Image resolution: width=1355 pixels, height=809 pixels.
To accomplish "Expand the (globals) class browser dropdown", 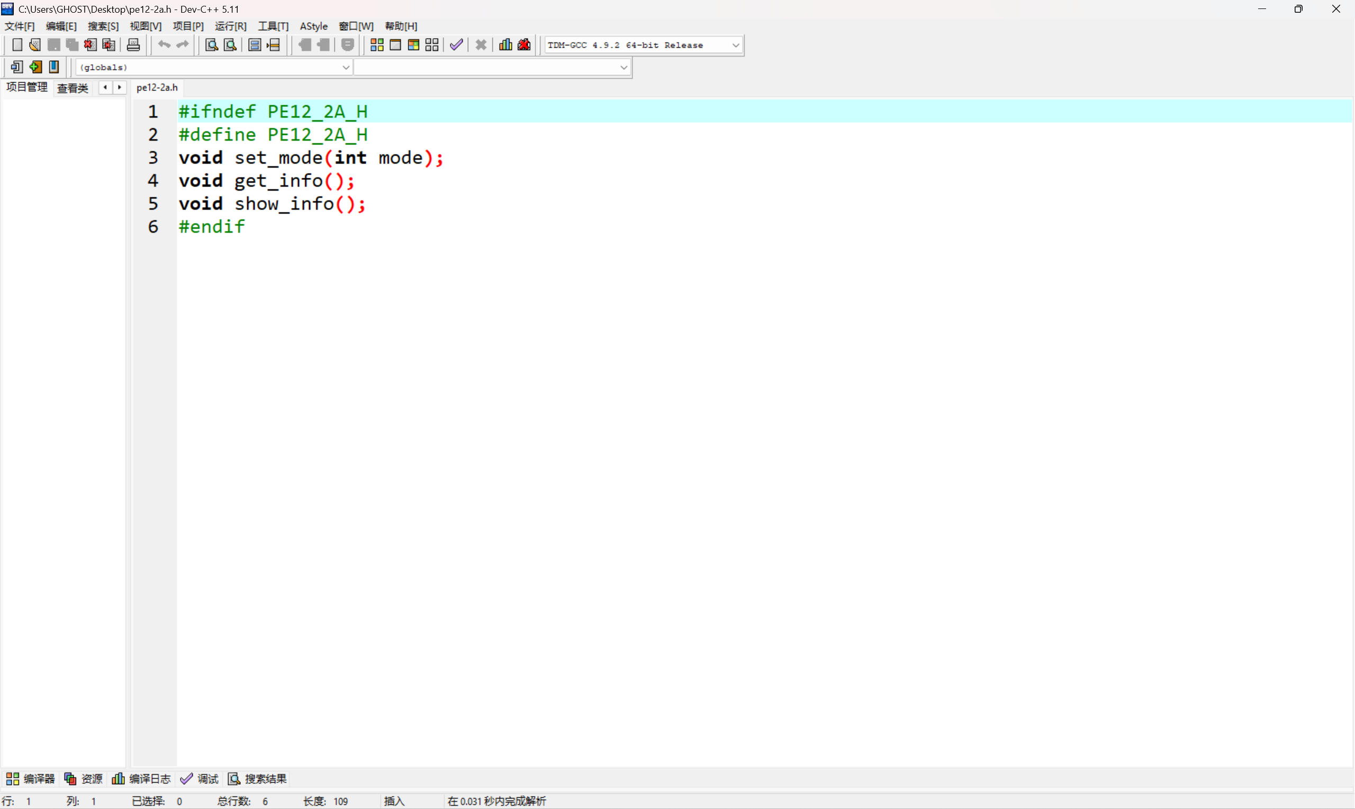I will [346, 67].
